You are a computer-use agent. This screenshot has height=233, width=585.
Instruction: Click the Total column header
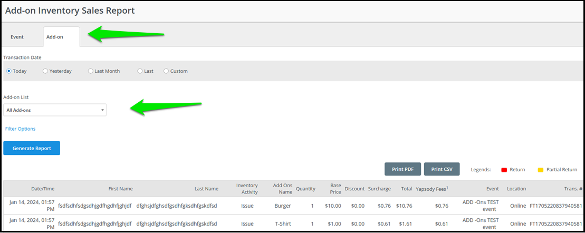point(407,189)
